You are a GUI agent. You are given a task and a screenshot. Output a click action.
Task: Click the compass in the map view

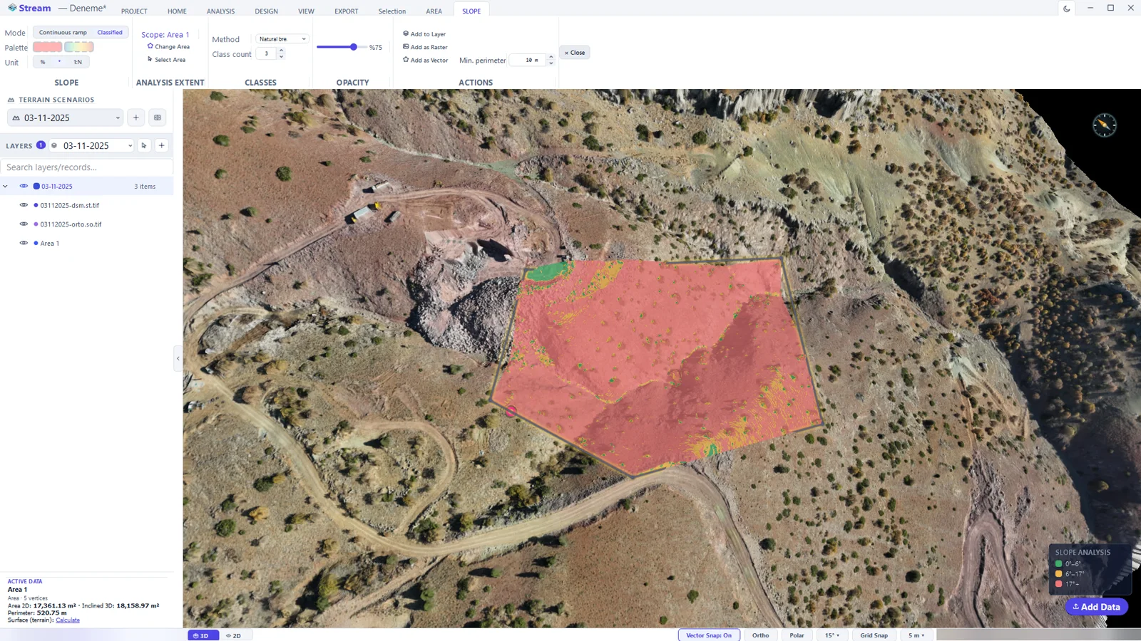[1104, 125]
